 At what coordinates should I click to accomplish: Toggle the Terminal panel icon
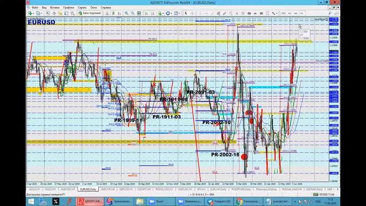[x=66, y=13]
